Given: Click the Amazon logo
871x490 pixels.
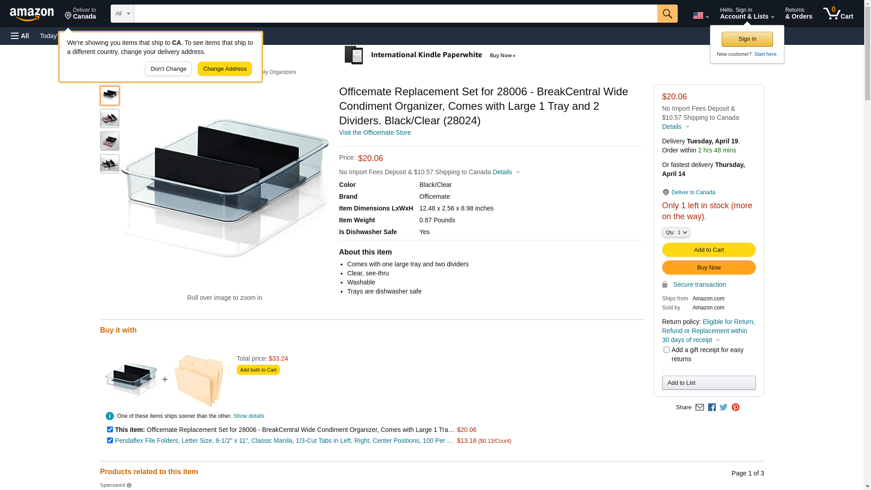Looking at the screenshot, I should coord(32,14).
